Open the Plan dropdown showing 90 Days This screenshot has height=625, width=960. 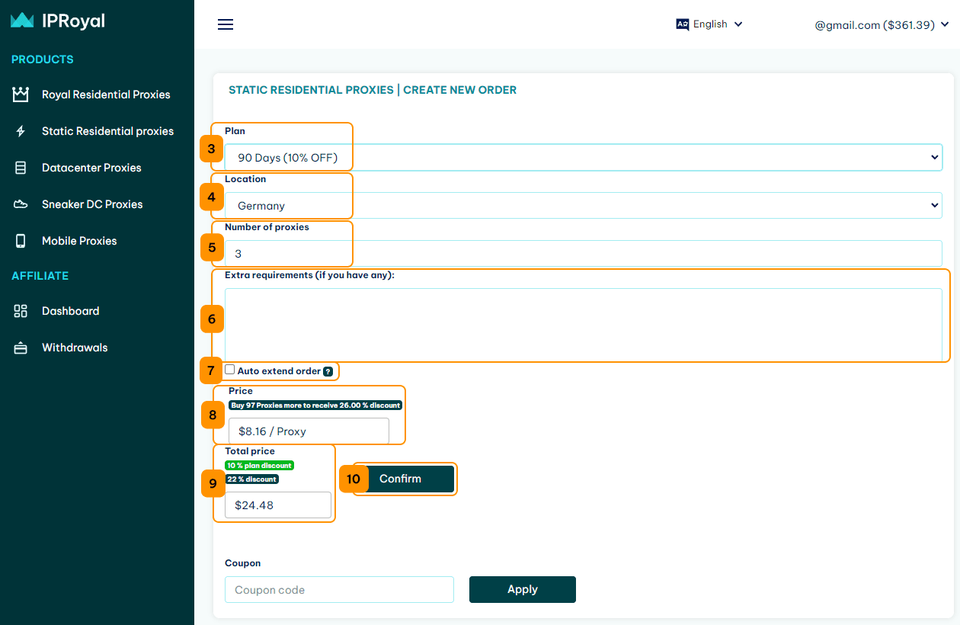point(584,157)
